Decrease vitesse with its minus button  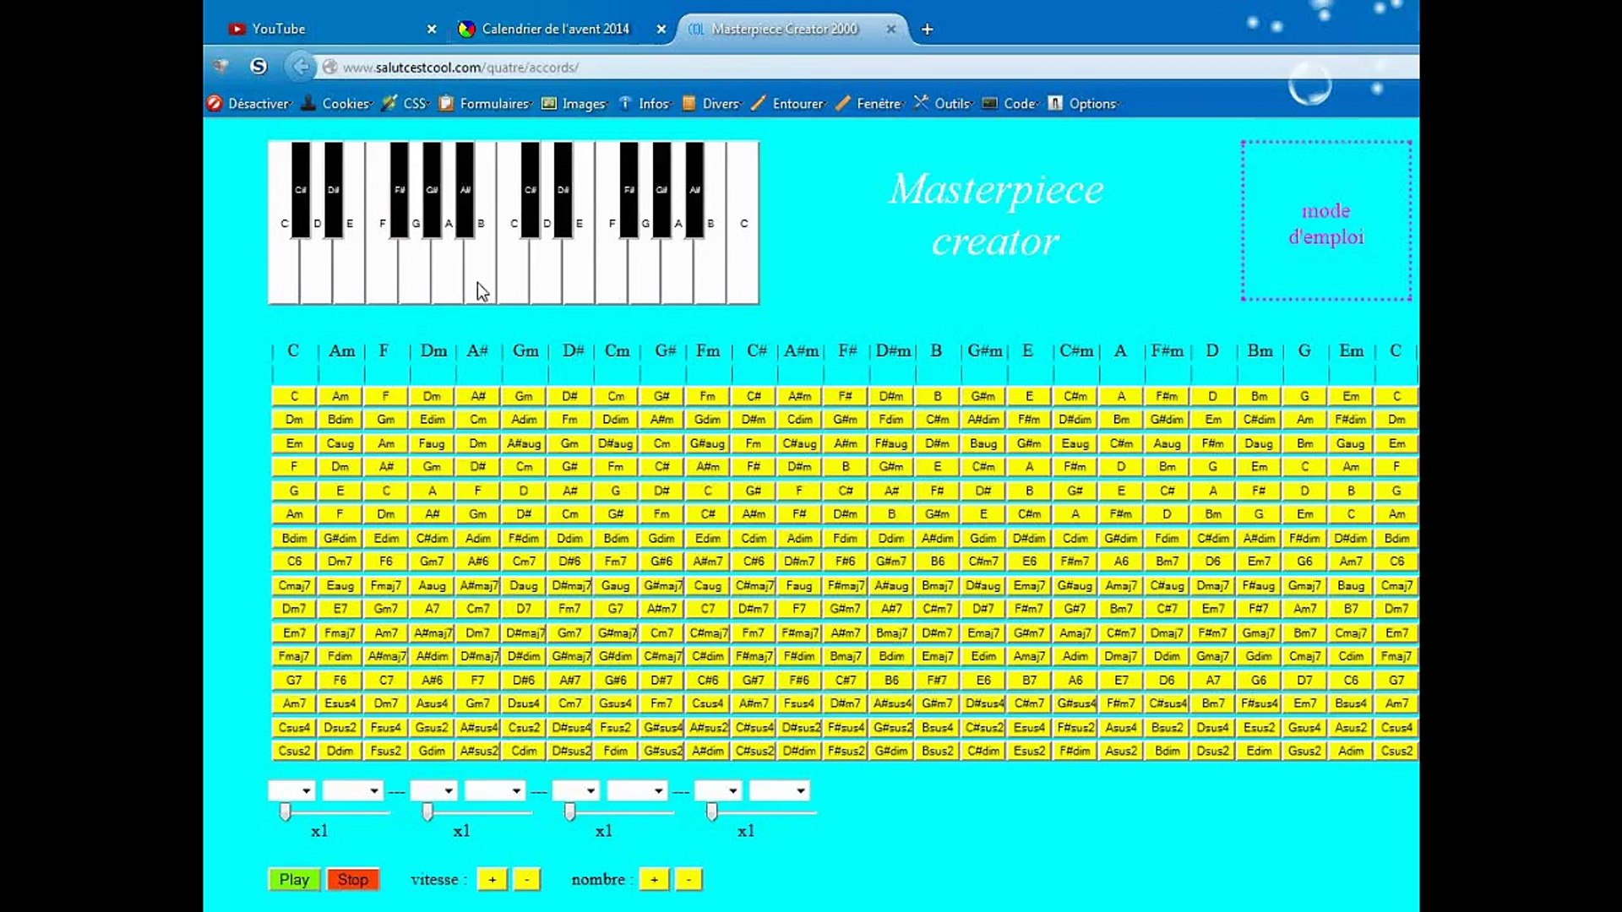pos(526,880)
